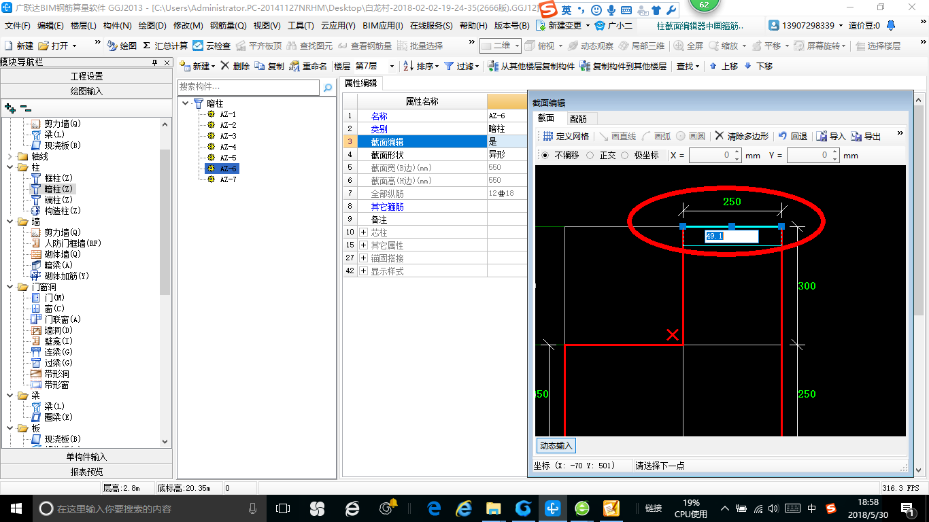Screen dimensions: 929x522
Task: Click the 新建 new file icon
Action: [9, 46]
